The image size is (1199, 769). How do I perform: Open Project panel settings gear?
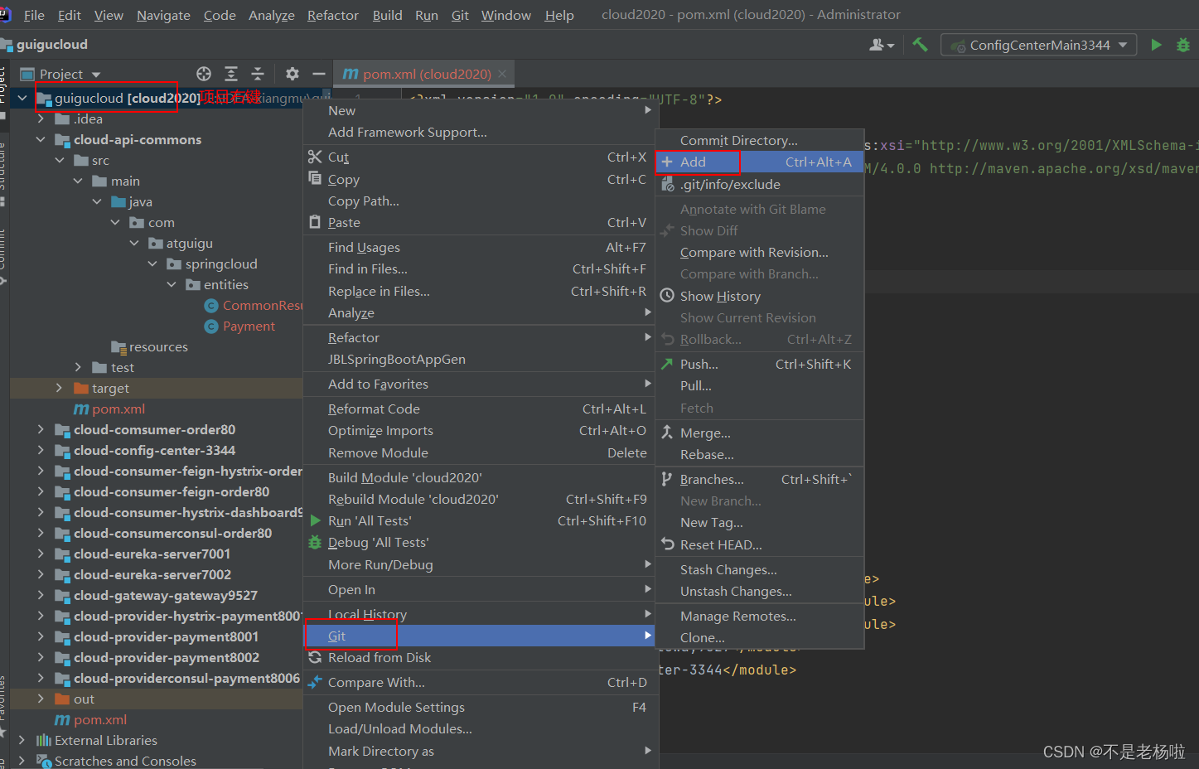tap(292, 74)
